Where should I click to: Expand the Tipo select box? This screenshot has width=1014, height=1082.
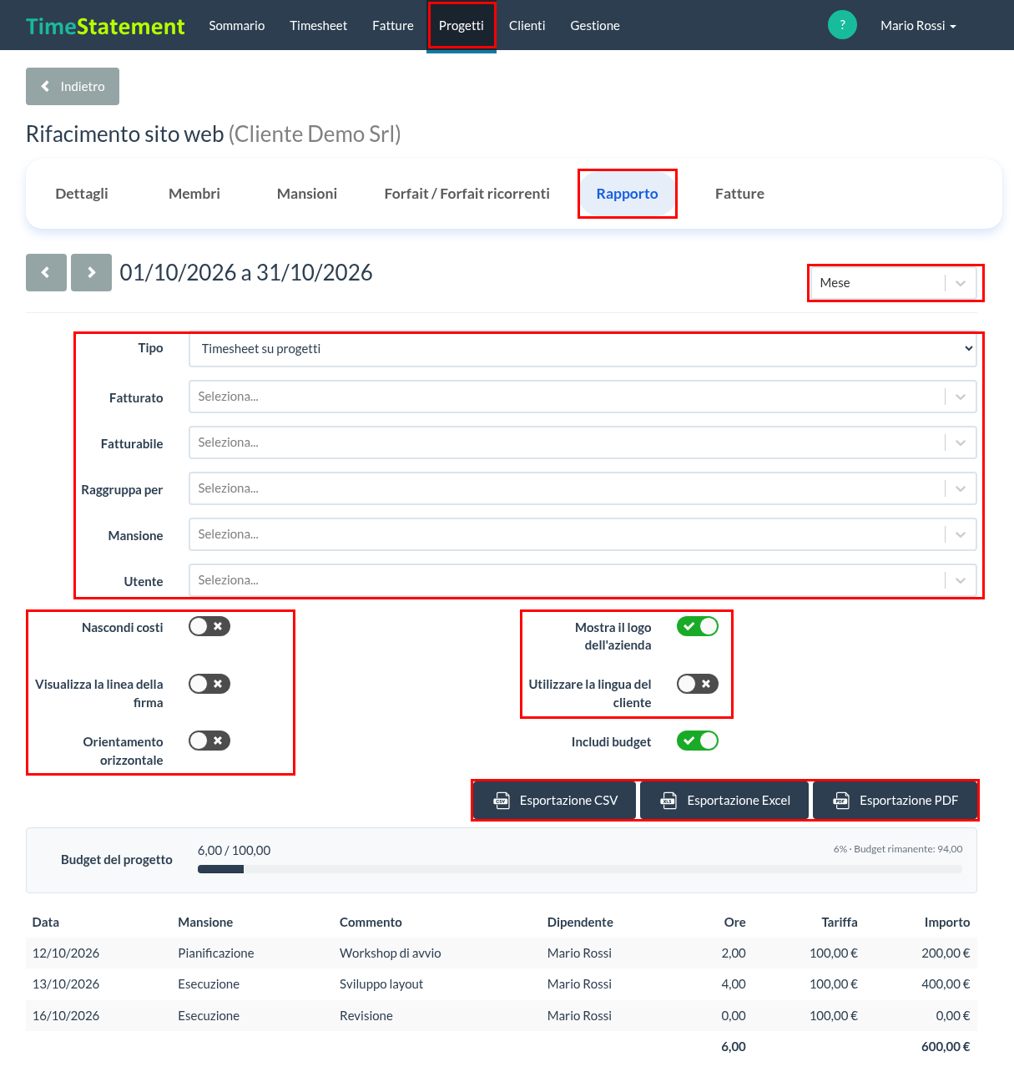(x=583, y=349)
